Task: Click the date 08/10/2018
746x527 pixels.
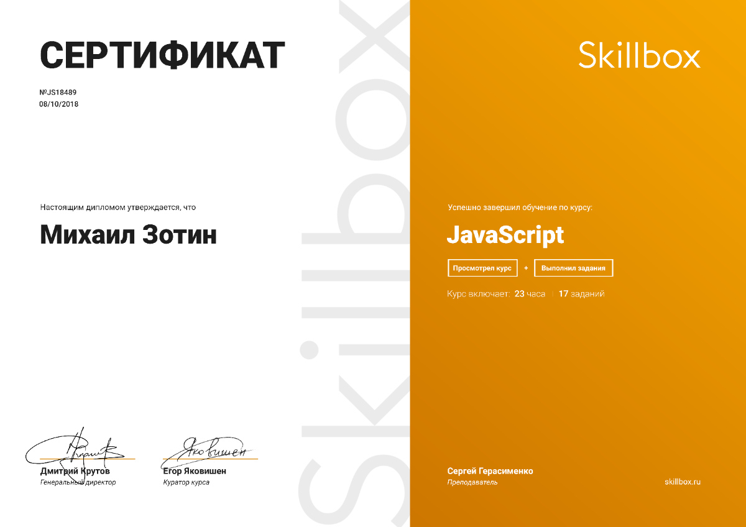Action: click(x=59, y=104)
